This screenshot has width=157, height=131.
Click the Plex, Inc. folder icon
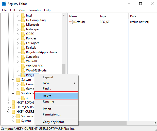23,75
